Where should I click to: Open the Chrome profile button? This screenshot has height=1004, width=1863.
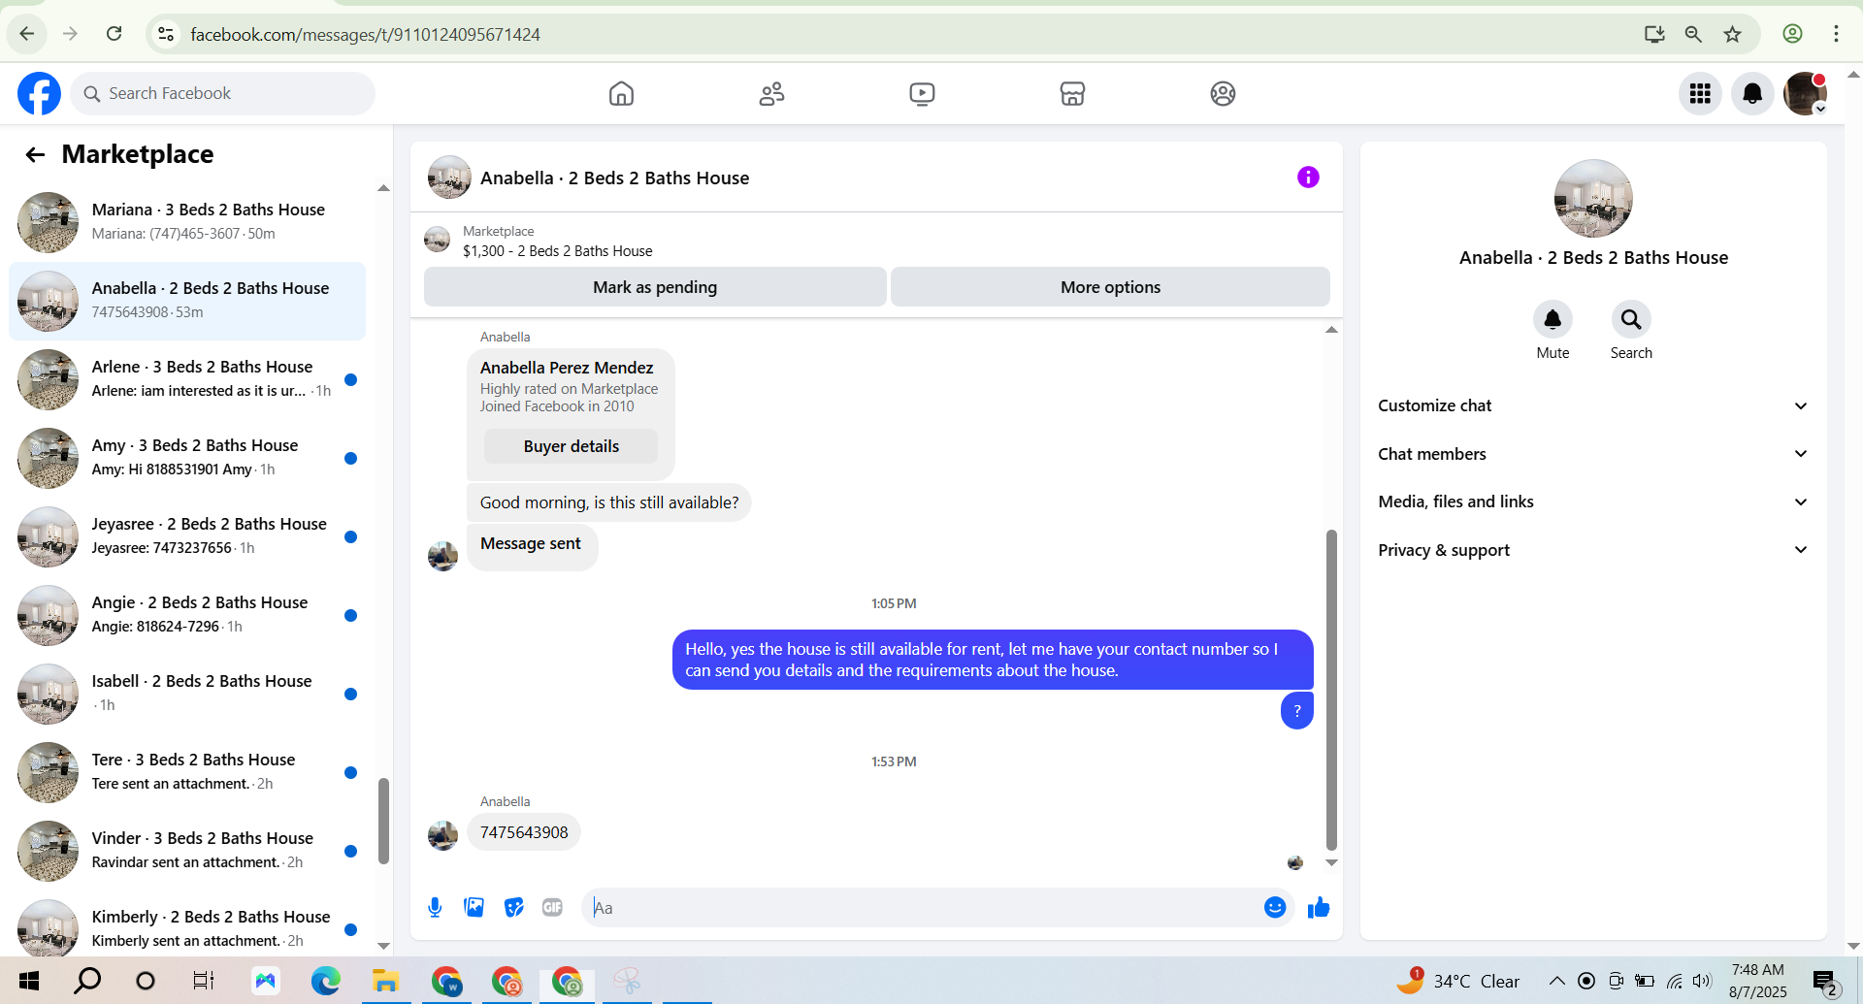[1792, 34]
